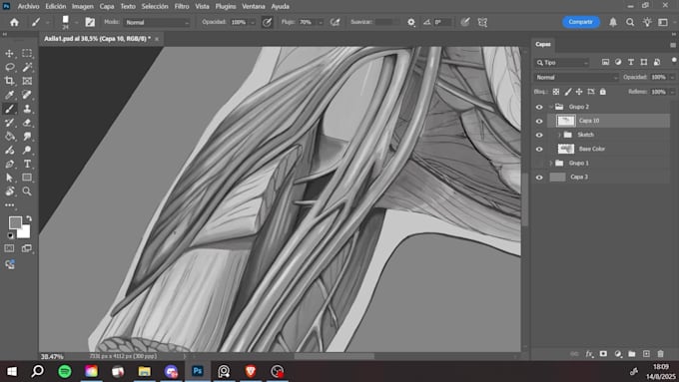This screenshot has width=679, height=382.
Task: Show the Grupo 1 group
Action: point(539,164)
